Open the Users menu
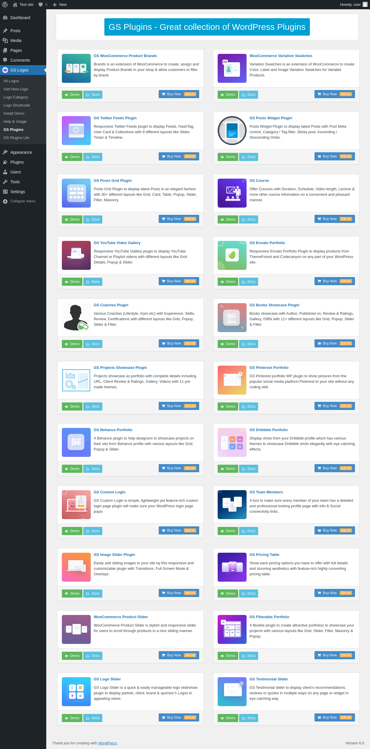The image size is (370, 749). coord(23,173)
